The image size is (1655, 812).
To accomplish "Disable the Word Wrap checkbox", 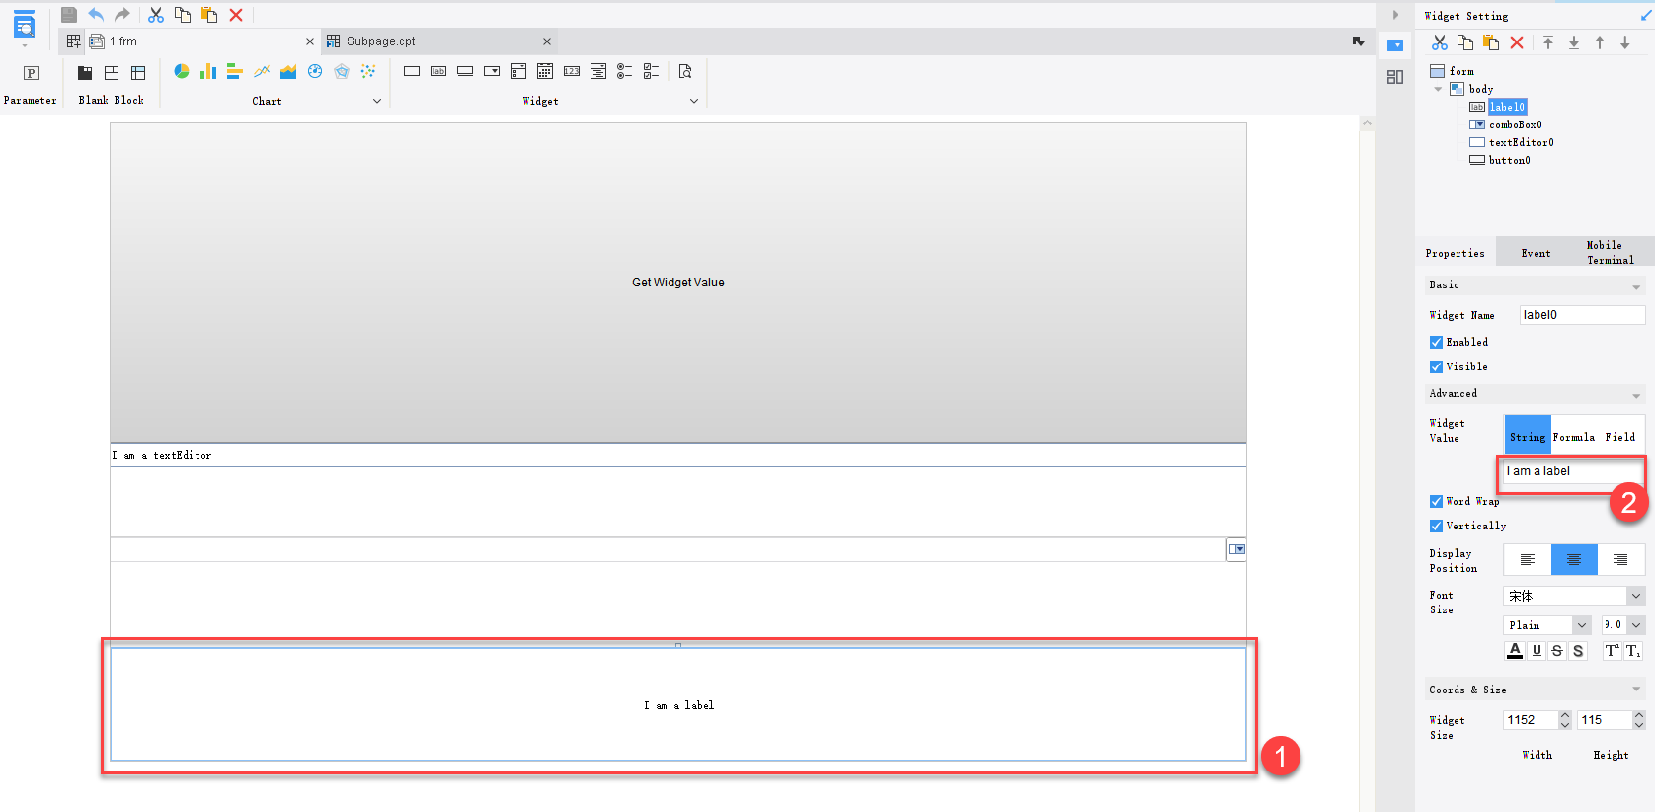I will click(1436, 501).
